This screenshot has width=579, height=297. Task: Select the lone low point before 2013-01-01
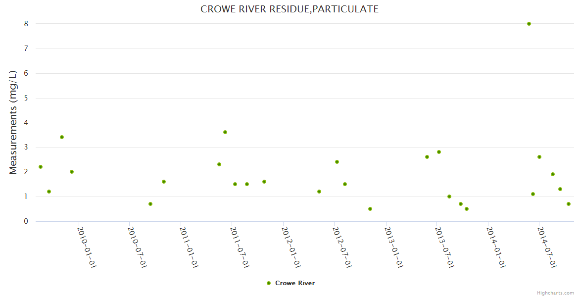pos(370,209)
